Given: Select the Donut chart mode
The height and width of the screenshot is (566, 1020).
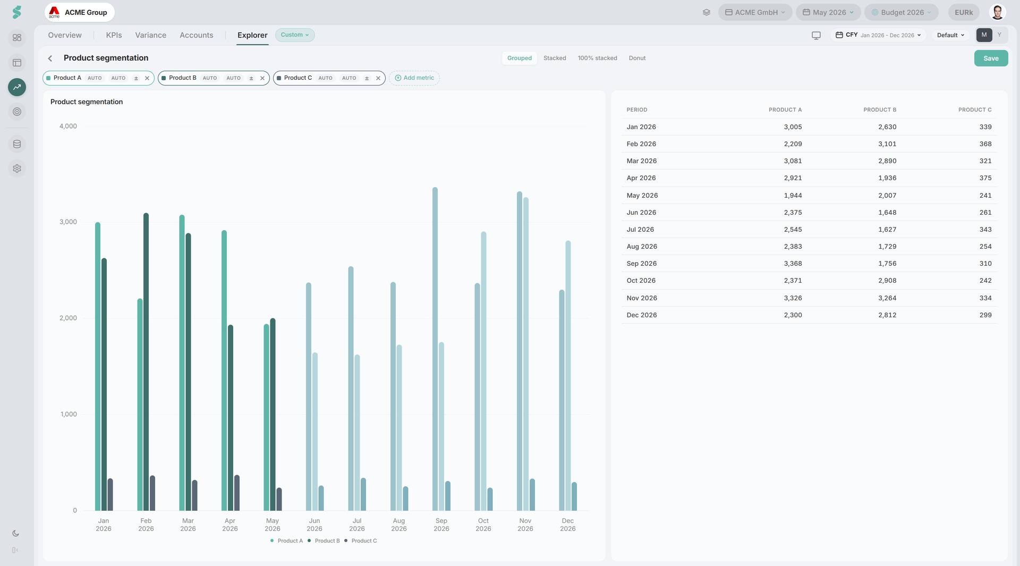Looking at the screenshot, I should click(637, 58).
